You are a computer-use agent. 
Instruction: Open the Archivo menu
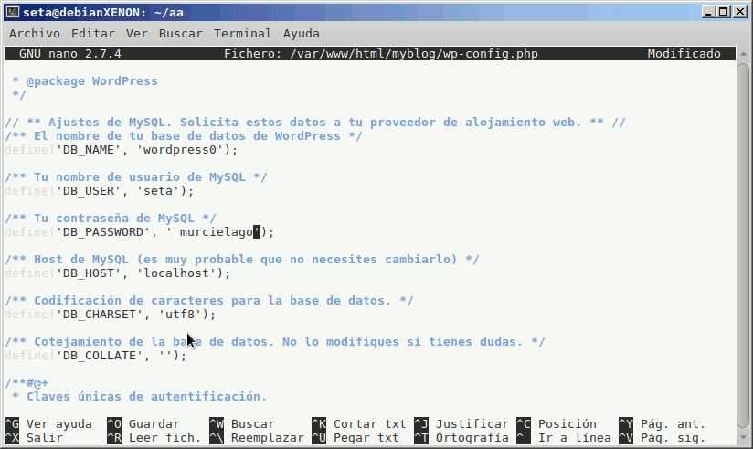(35, 34)
